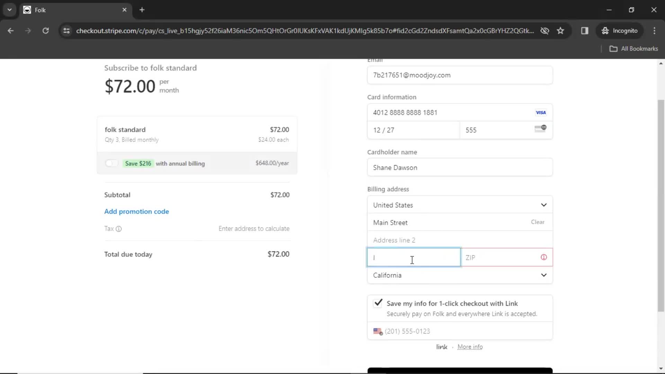
Task: Click the Add promotion code link
Action: click(136, 211)
